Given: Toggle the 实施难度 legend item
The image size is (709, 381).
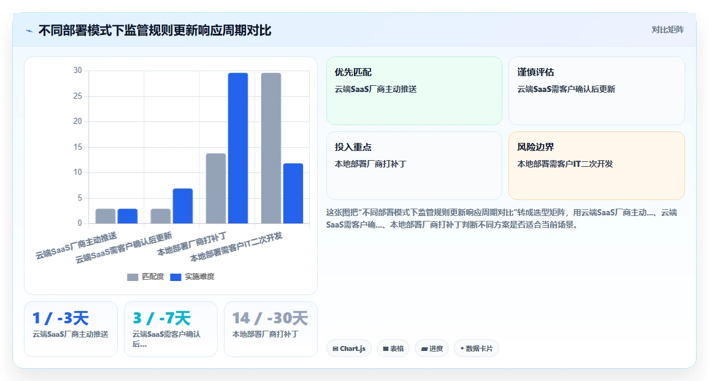Looking at the screenshot, I should click(192, 277).
